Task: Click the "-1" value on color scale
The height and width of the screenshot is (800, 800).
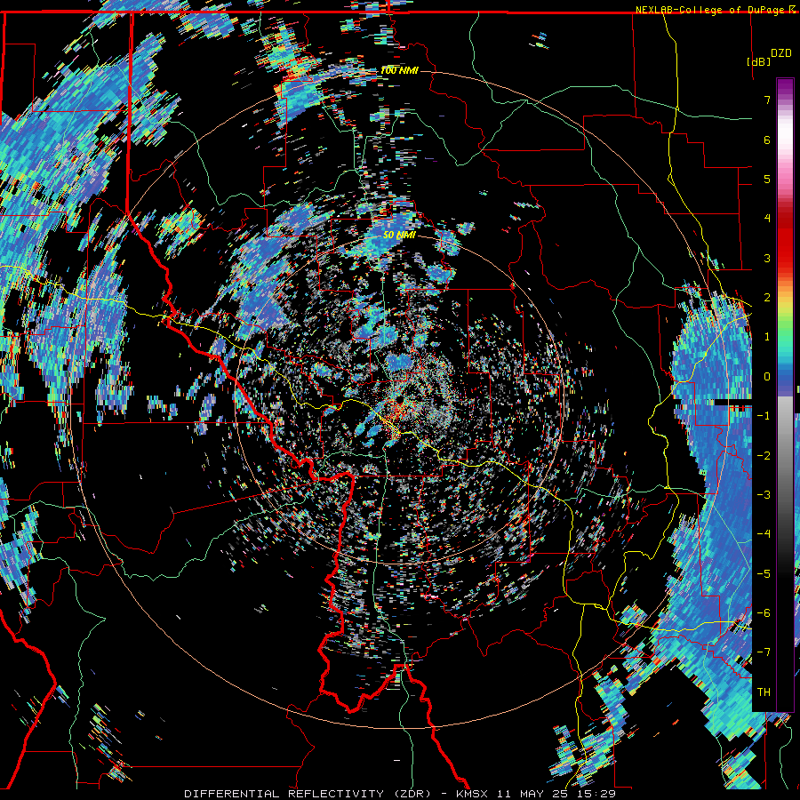Action: [x=764, y=416]
